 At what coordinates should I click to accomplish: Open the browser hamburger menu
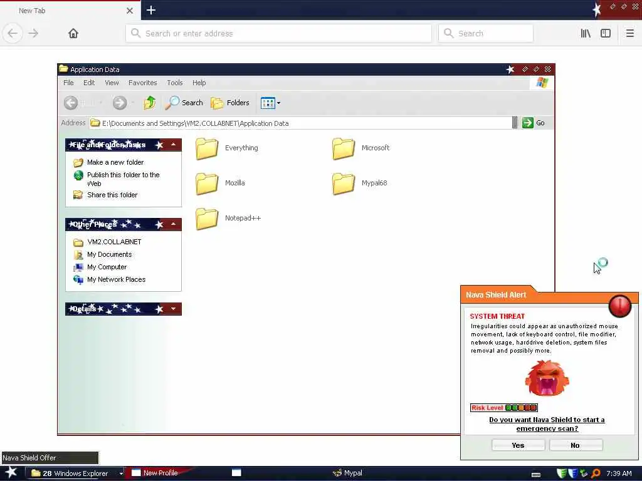(x=630, y=34)
